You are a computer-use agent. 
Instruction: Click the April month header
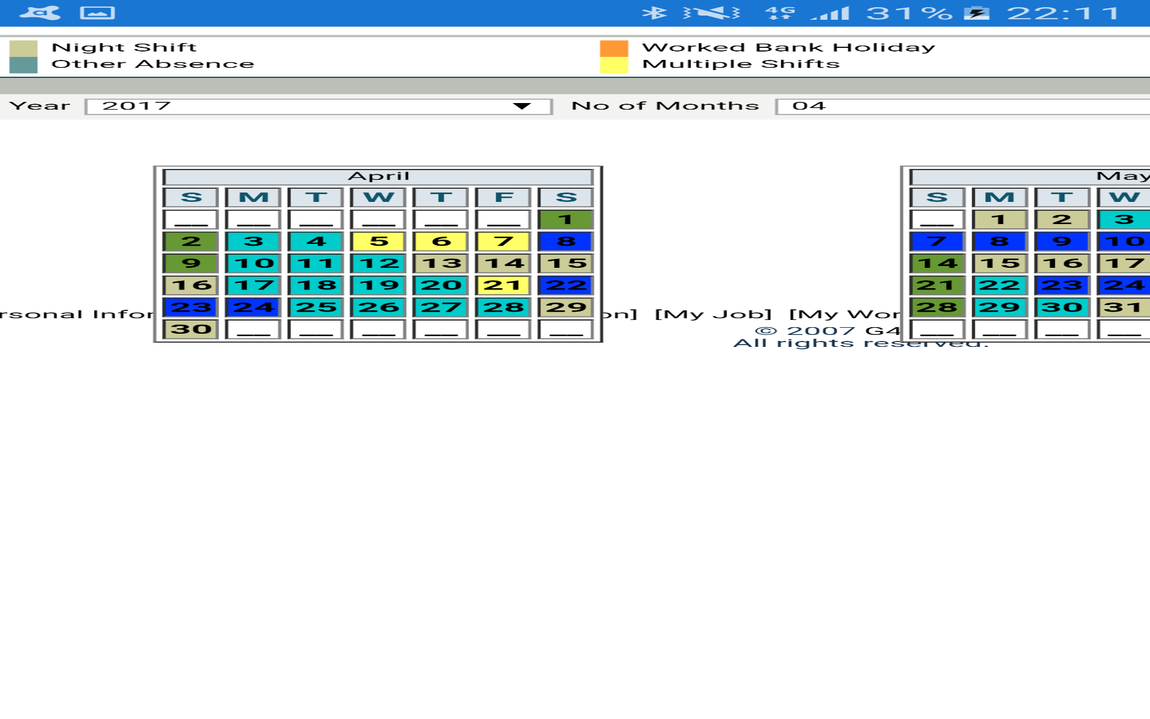click(x=378, y=176)
